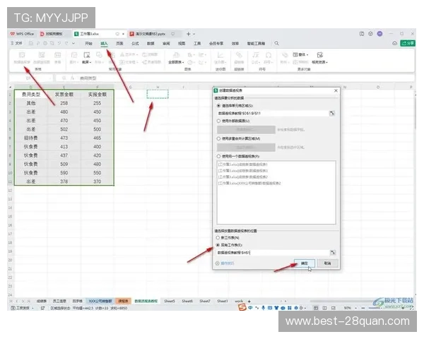424x339 pixels.
Task: Switch to the Sheet7 sheet tab
Action: pyautogui.click(x=205, y=301)
